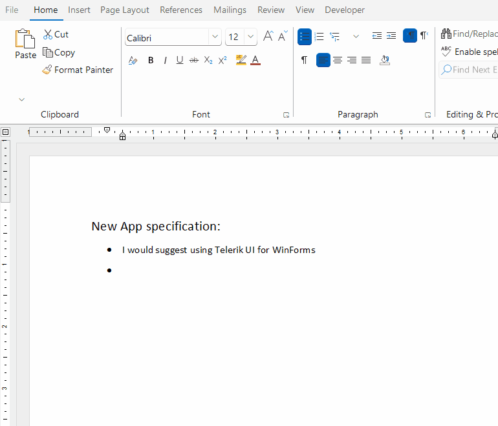498x426 pixels.
Task: Start a numbered list
Action: click(x=319, y=36)
